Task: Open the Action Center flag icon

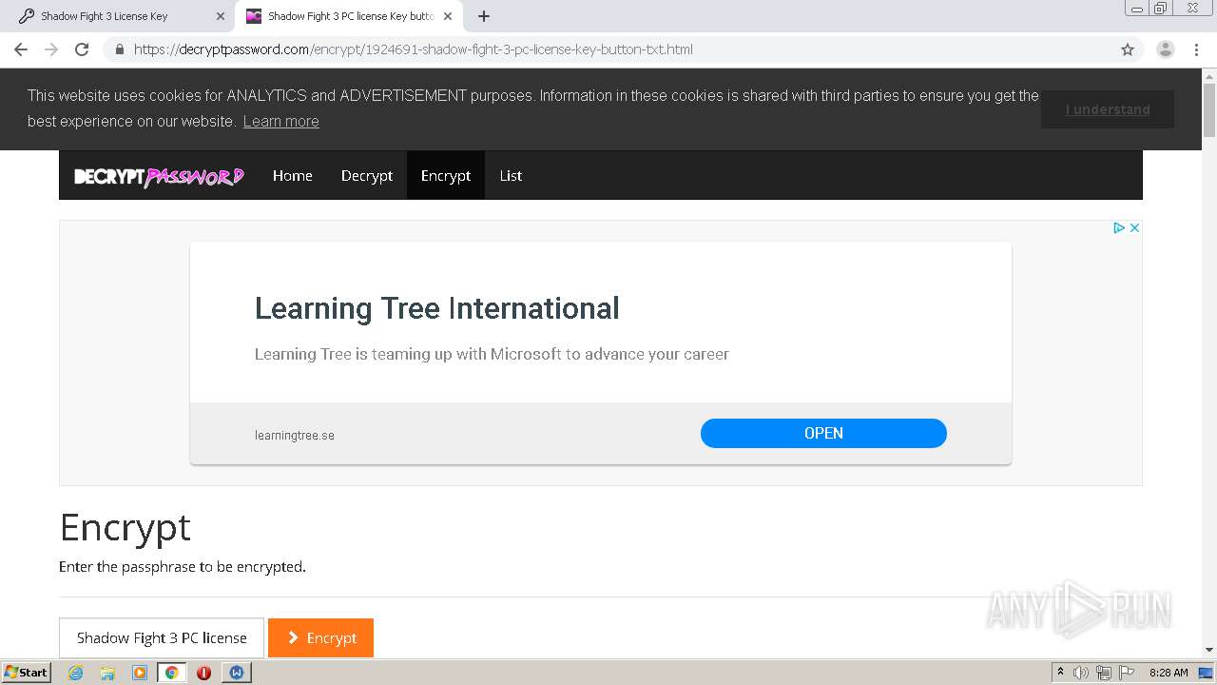Action: (1127, 673)
